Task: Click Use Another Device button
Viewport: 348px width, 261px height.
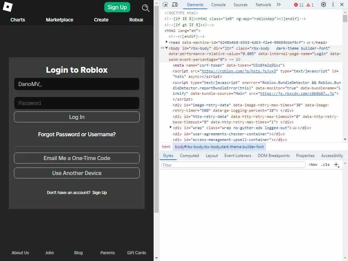Action: [77, 173]
